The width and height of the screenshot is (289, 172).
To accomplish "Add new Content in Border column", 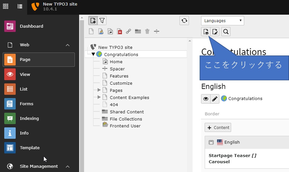I will (x=218, y=128).
